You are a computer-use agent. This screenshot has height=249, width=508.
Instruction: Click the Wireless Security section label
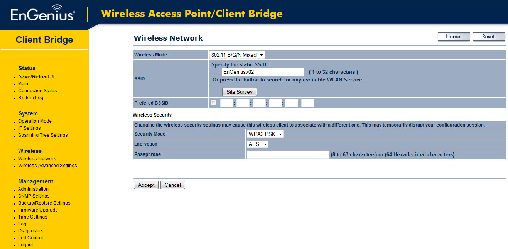coord(152,115)
